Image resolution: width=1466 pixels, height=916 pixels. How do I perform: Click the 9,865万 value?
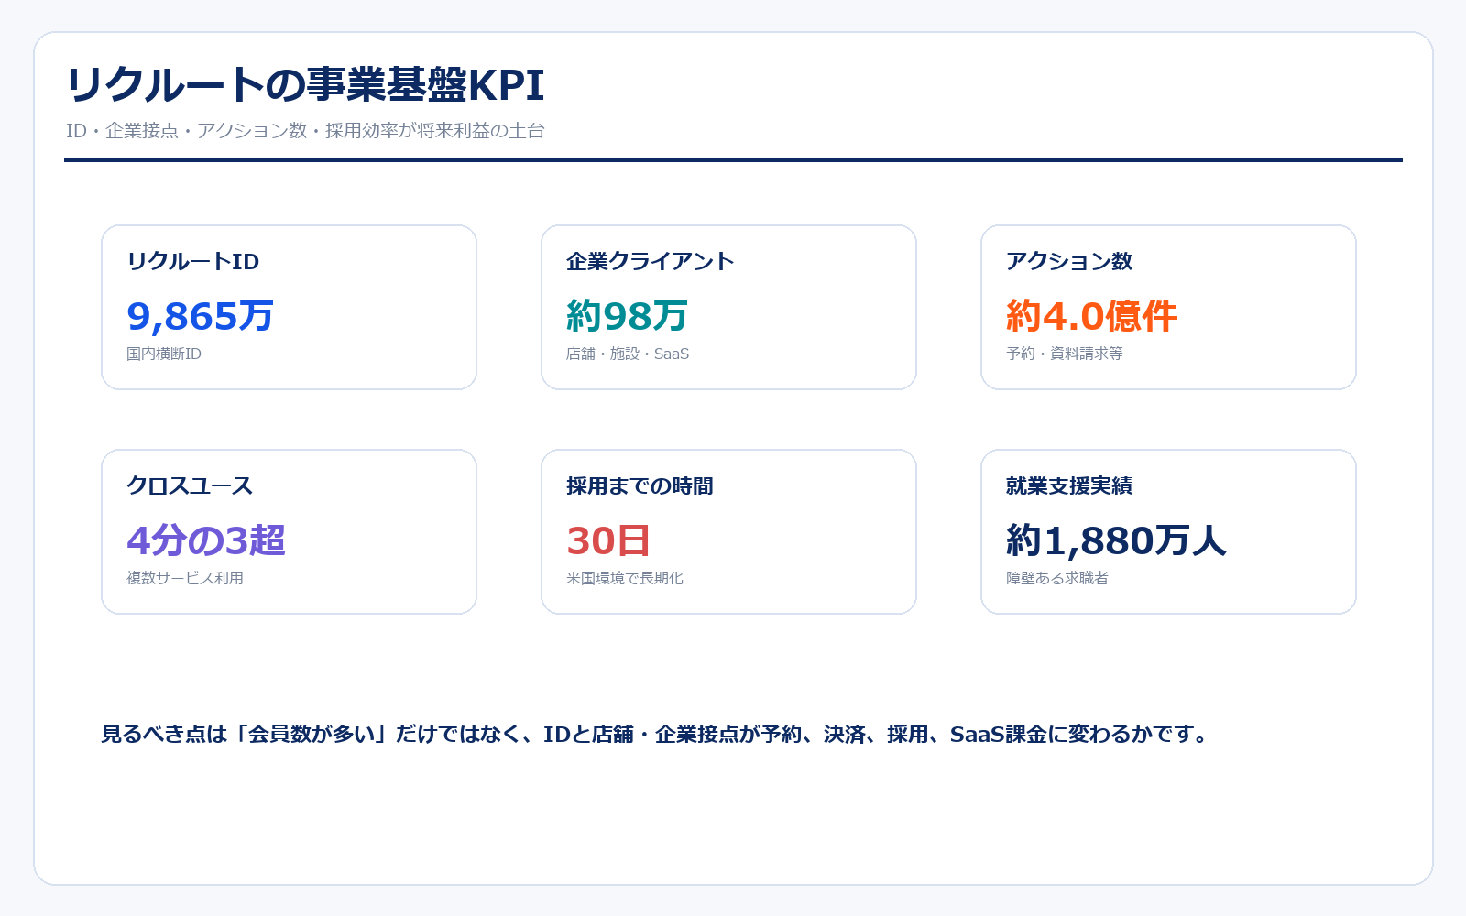click(x=200, y=316)
